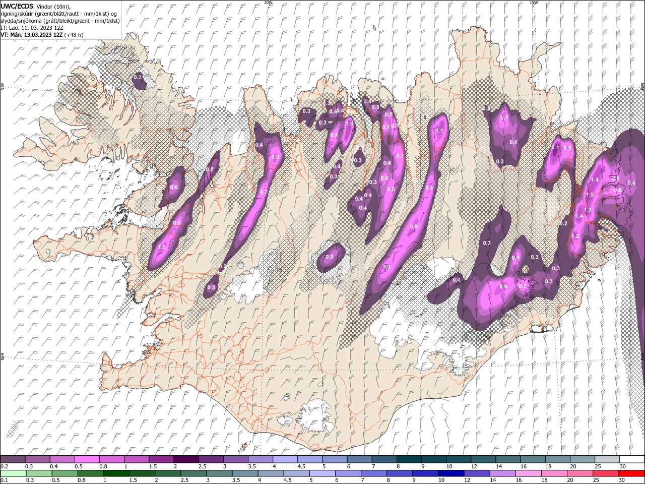The height and width of the screenshot is (484, 645).
Task: Select the grey-blue 4 swatch in the rain scale
Action: coord(271,473)
